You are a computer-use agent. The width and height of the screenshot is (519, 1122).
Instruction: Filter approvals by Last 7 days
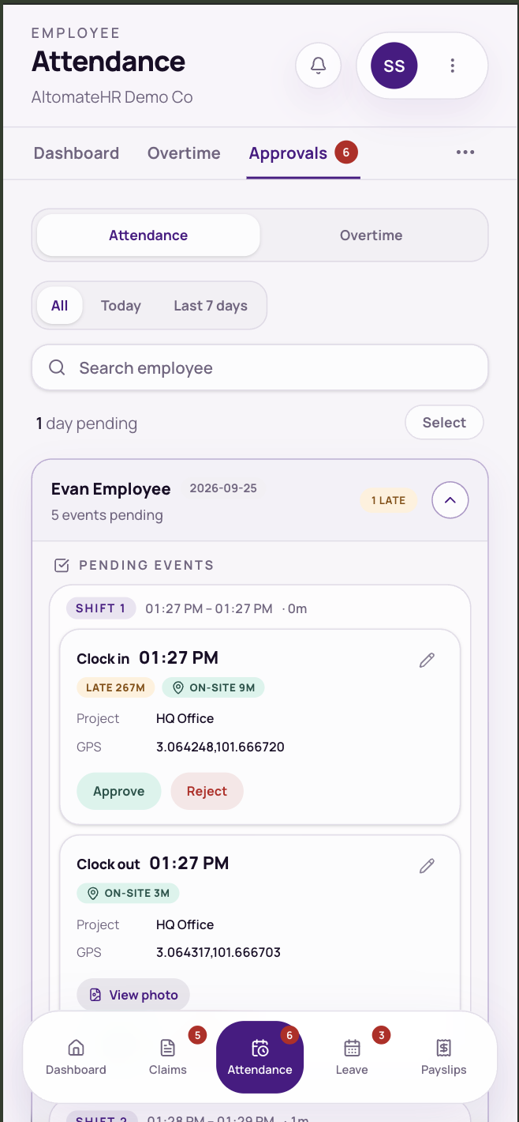click(211, 306)
